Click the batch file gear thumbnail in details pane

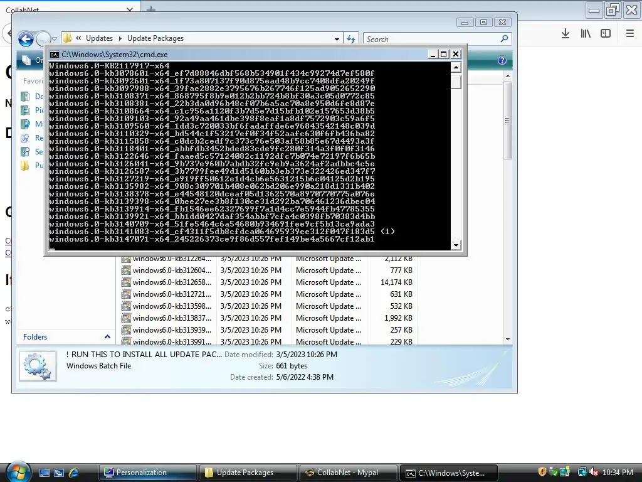click(38, 366)
